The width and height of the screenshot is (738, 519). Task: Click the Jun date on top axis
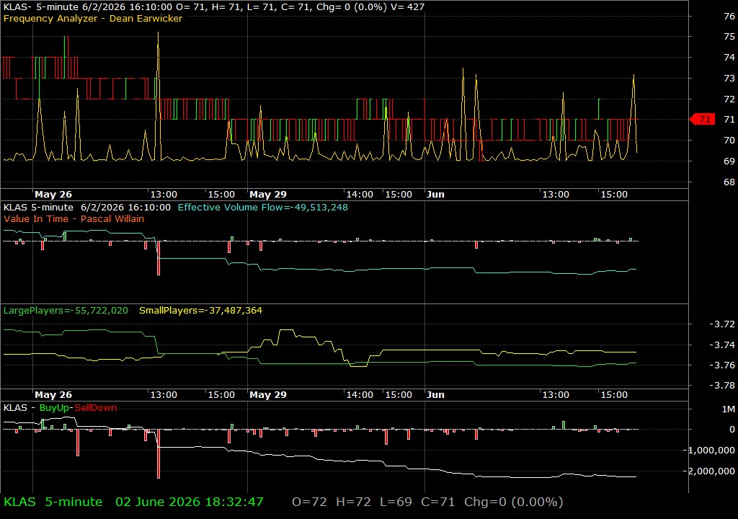tap(435, 194)
